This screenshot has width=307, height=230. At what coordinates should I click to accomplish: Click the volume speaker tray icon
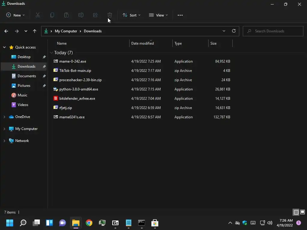click(270, 223)
